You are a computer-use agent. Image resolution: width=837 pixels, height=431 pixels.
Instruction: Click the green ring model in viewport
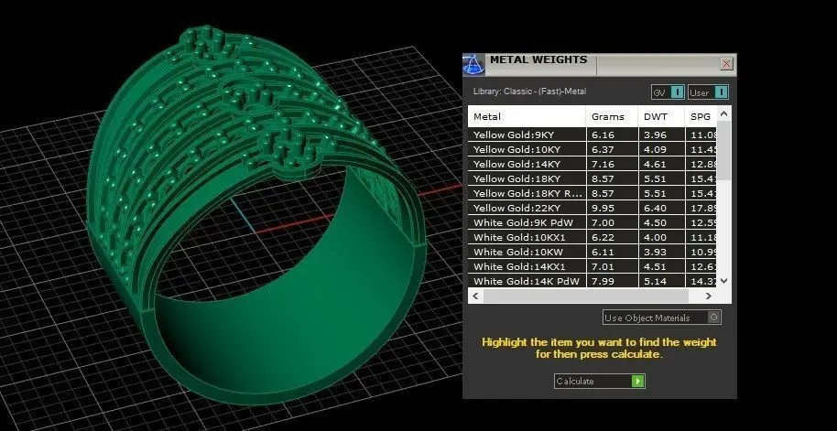tap(256, 213)
